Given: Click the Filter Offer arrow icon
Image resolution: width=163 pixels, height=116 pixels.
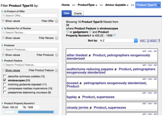Looking at the screenshot, I should pyautogui.click(x=57, y=21).
